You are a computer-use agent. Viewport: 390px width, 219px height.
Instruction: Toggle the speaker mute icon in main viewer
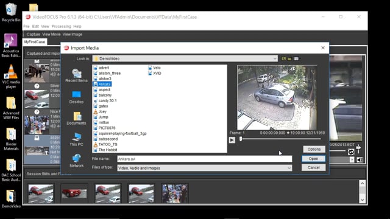(360, 159)
